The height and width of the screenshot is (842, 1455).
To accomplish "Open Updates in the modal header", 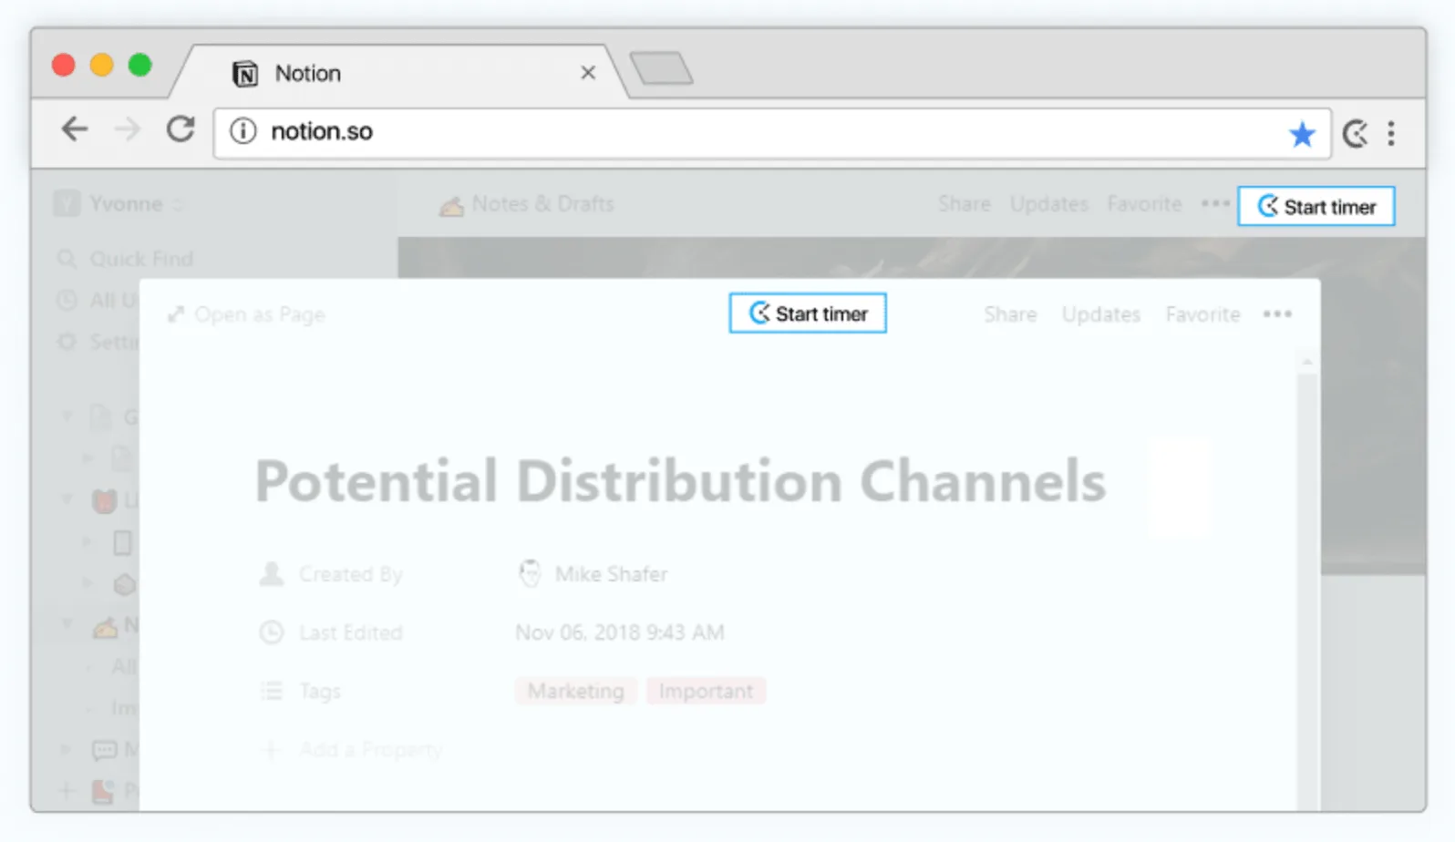I will (1100, 314).
